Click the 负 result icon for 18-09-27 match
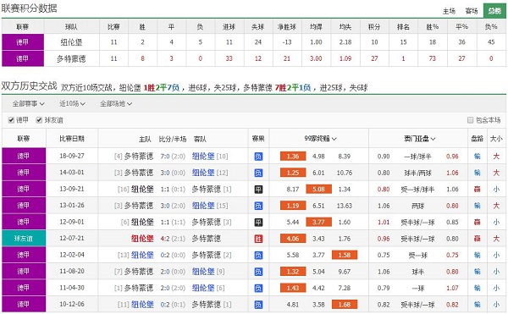The height and width of the screenshot is (314, 508). point(258,157)
